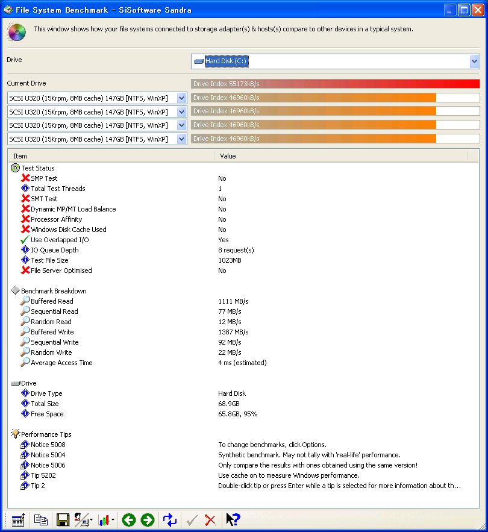Click the Item column header
488x532 pixels.
click(x=111, y=156)
